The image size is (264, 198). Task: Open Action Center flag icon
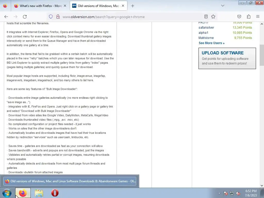(225, 193)
